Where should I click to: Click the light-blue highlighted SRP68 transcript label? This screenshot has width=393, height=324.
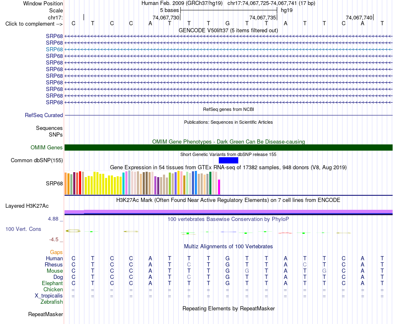tap(54, 49)
